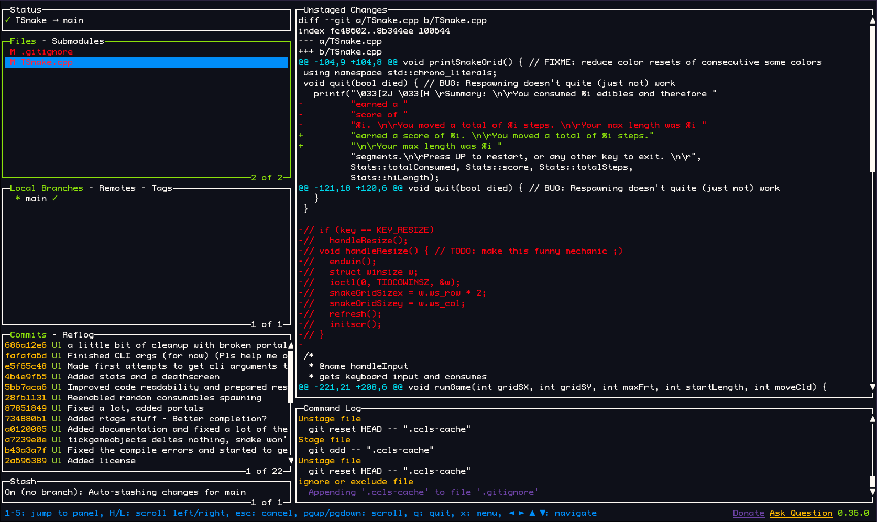Switch to the Submodules tab
This screenshot has height=522, width=877.
pos(78,41)
